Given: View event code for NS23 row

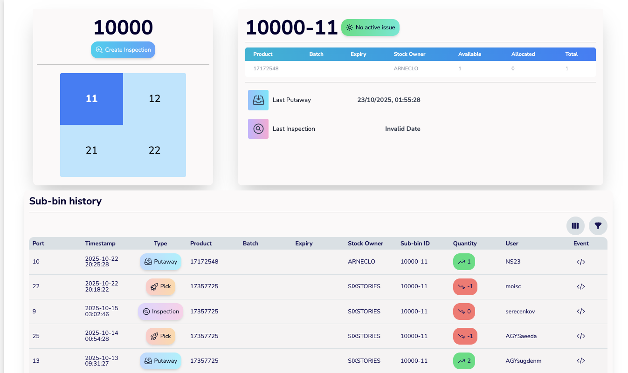Looking at the screenshot, I should 581,262.
